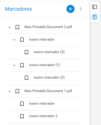Toggle the sidebar panel layout icon
The image size is (101, 125).
[x=95, y=7]
